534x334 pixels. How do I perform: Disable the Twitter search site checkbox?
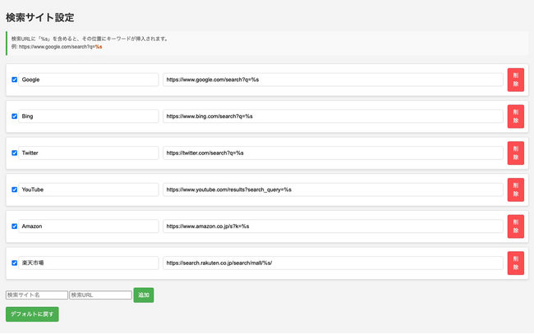click(15, 153)
